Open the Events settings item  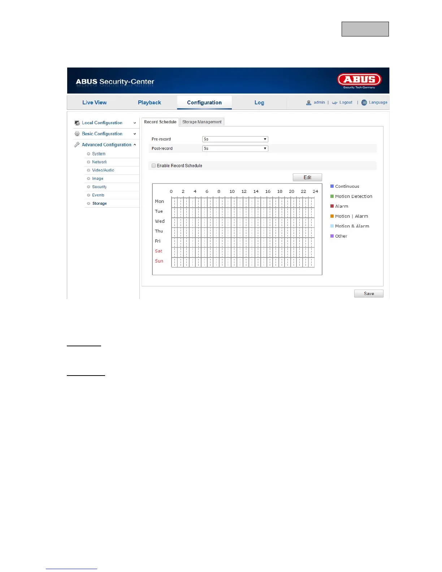tap(98, 195)
